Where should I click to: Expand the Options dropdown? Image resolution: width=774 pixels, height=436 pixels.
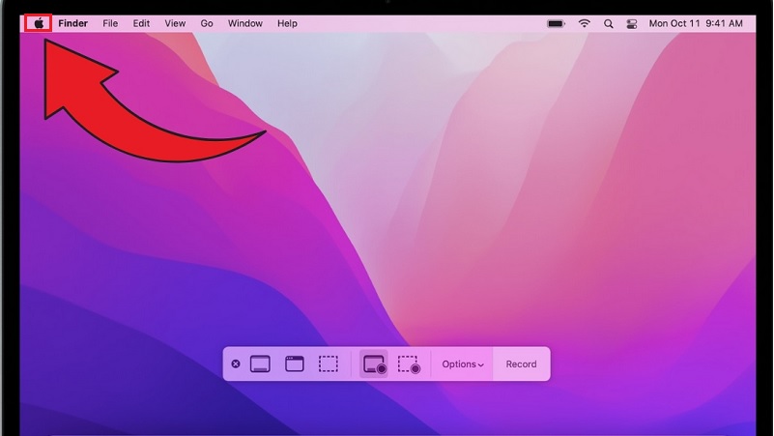point(463,363)
